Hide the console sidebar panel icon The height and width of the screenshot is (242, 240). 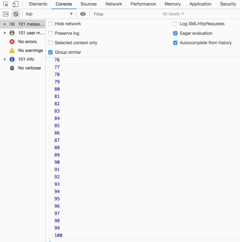tap(5, 14)
